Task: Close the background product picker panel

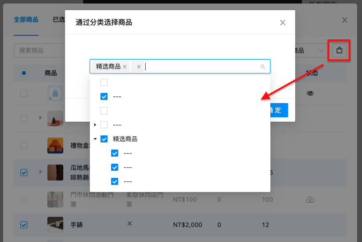Action: (344, 20)
